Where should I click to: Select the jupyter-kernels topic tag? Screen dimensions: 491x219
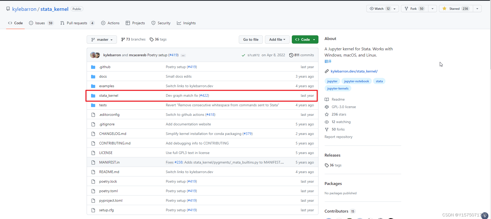point(338,88)
